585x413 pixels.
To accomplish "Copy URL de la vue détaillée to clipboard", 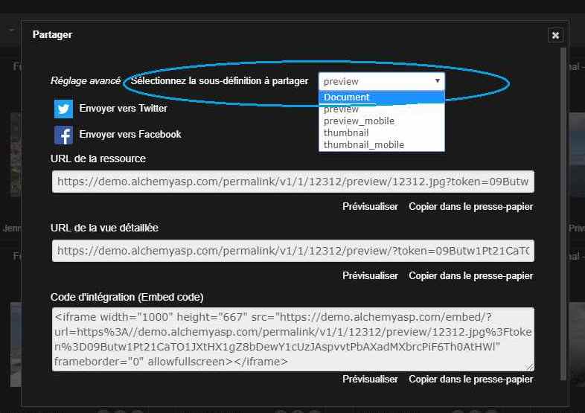I will click(x=471, y=276).
